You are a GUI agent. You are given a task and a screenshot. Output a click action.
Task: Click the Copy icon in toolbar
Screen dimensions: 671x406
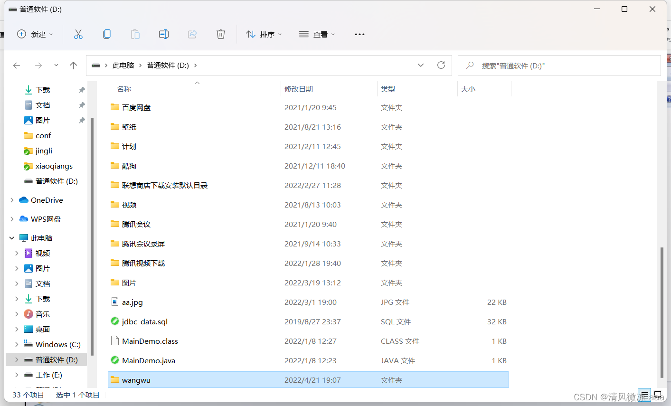(x=107, y=34)
